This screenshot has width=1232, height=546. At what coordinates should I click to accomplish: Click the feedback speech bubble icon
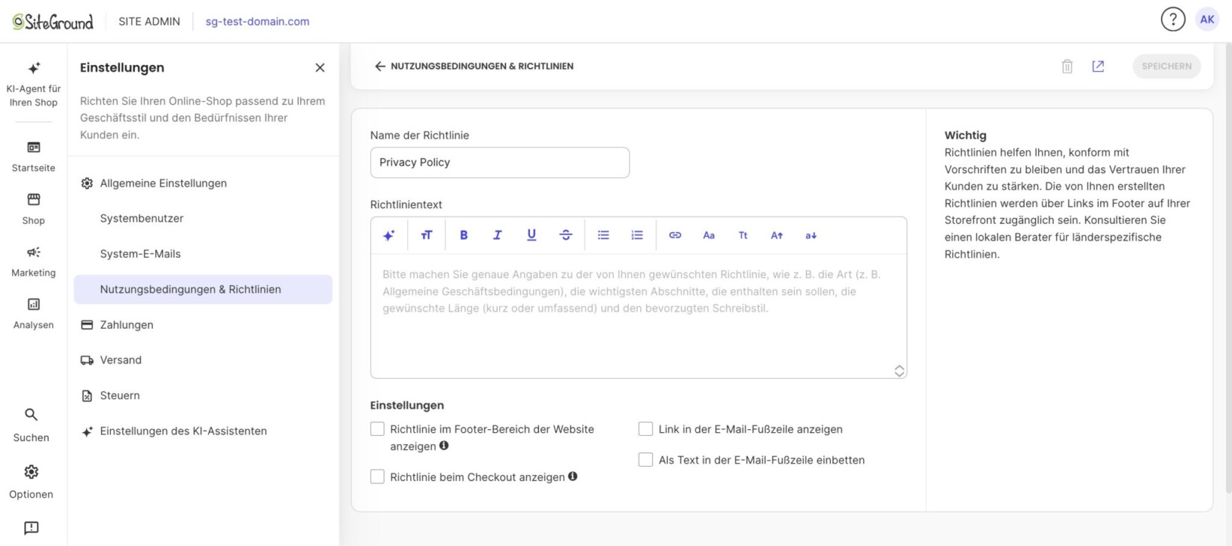click(x=31, y=528)
